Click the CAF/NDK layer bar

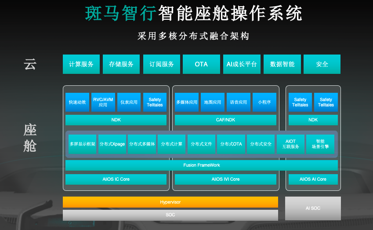(x=225, y=120)
